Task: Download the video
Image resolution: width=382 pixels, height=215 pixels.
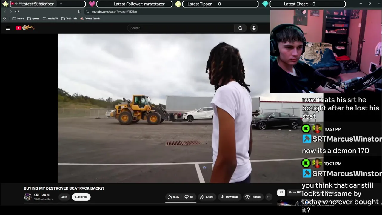Action: tap(229, 197)
